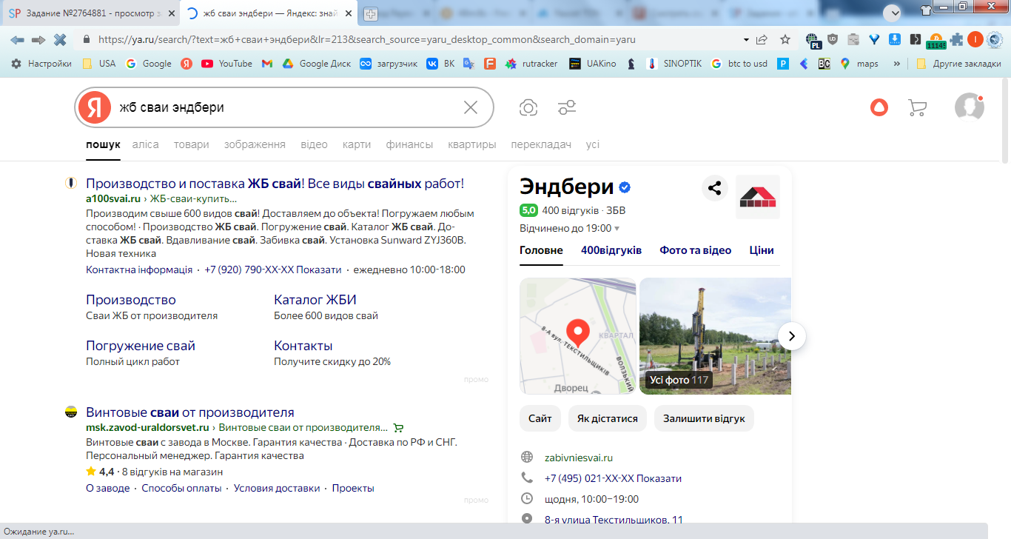
Task: Clear the search query with the X
Action: tap(471, 107)
